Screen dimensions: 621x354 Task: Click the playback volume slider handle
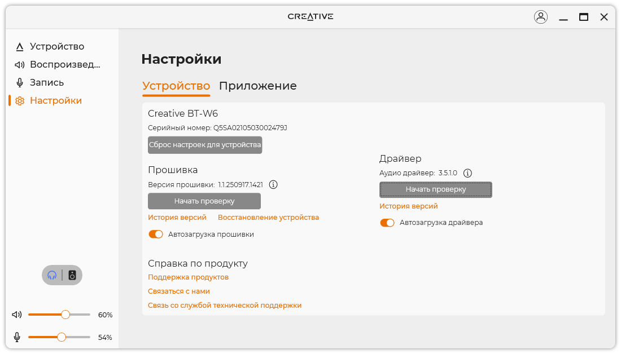pos(65,315)
